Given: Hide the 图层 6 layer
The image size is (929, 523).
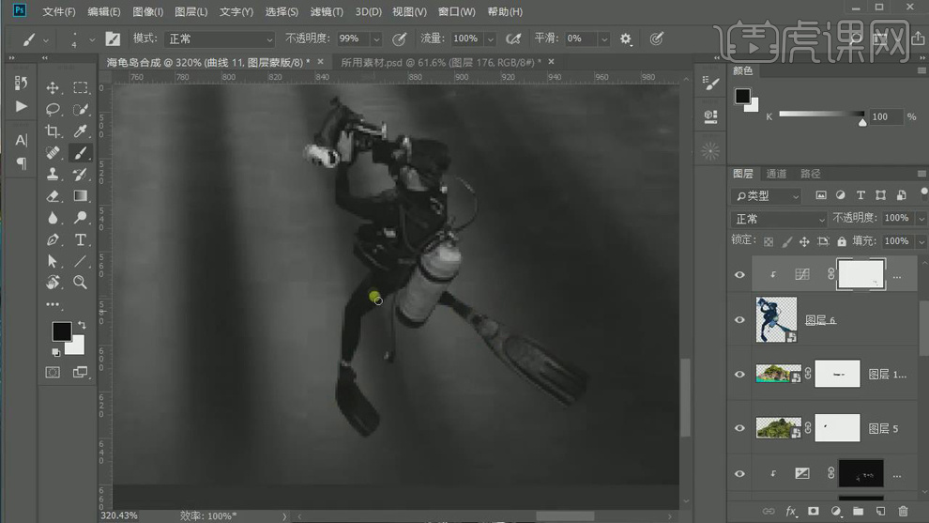Looking at the screenshot, I should [739, 320].
